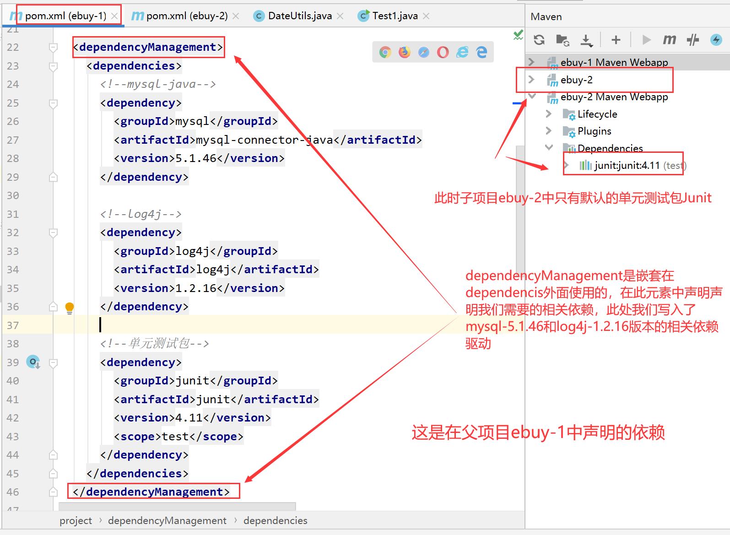Open preview in Opera browser icon
The height and width of the screenshot is (535, 730).
point(443,52)
